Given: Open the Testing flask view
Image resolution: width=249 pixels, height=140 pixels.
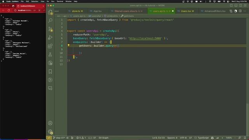Looking at the screenshot, I should 50,54.
